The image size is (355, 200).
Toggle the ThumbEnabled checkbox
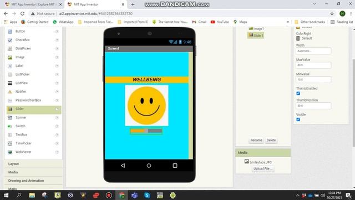coord(298,93)
